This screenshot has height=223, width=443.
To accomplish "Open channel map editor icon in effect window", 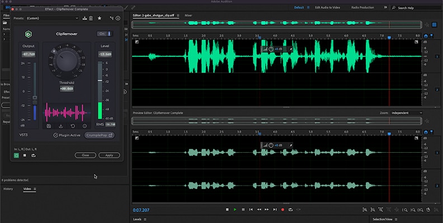I will coord(112,18).
